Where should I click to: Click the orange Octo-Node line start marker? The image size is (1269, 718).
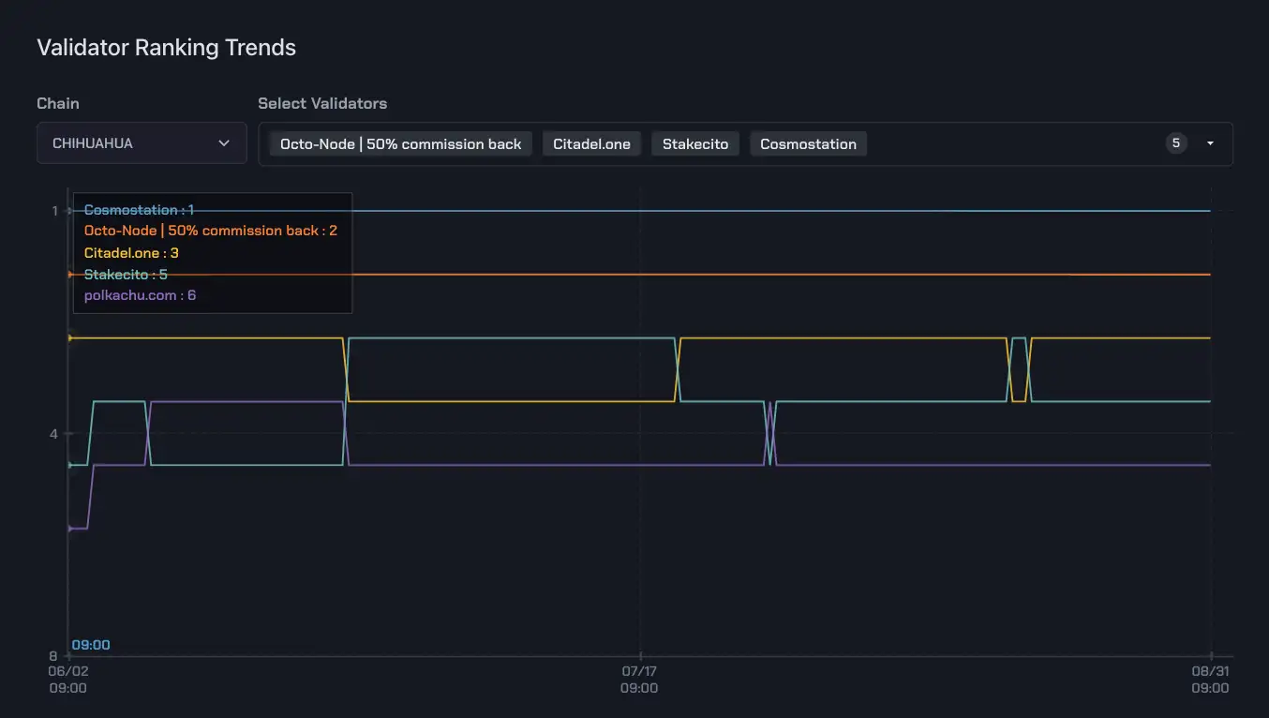pyautogui.click(x=69, y=275)
